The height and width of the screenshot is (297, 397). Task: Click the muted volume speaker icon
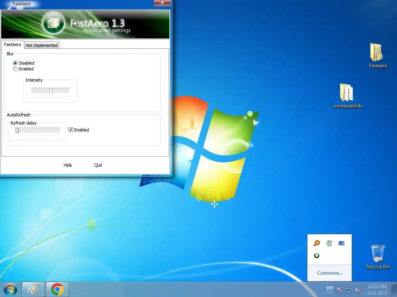(358, 290)
